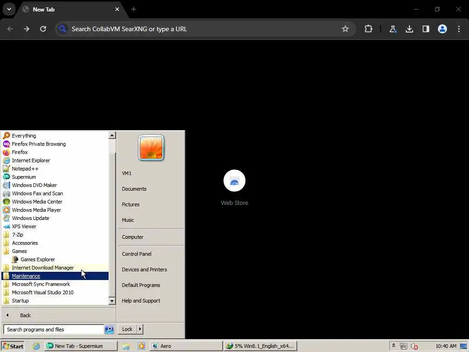Open Windows Update entry
The height and width of the screenshot is (352, 469).
55,218
